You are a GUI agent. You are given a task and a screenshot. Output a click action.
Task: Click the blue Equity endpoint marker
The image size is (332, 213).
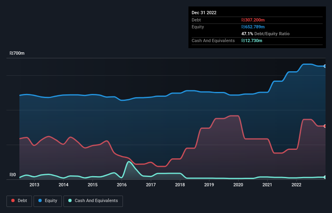325,66
